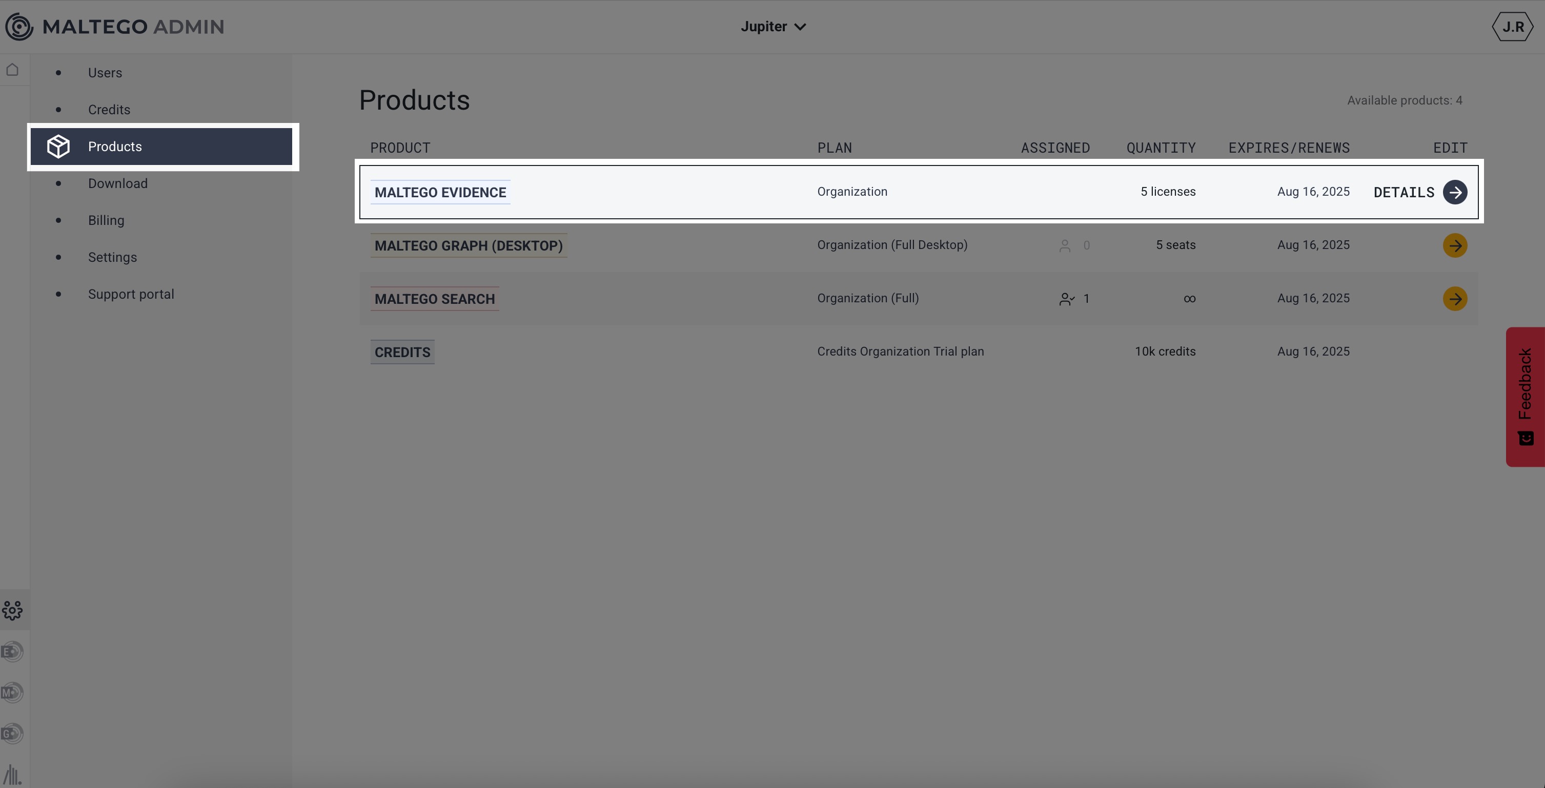Open Maltego Search yellow arrow button
Image resolution: width=1545 pixels, height=788 pixels.
click(1454, 299)
